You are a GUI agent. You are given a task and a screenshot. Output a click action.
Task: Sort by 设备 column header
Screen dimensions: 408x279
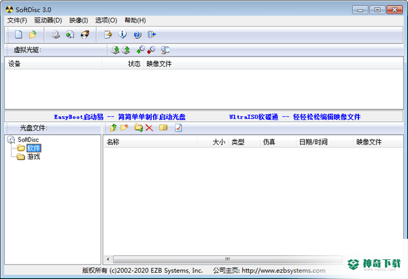pyautogui.click(x=53, y=64)
